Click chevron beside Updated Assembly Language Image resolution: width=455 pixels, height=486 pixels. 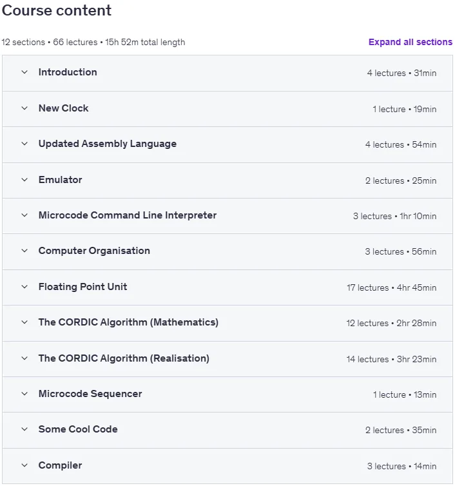pyautogui.click(x=24, y=144)
